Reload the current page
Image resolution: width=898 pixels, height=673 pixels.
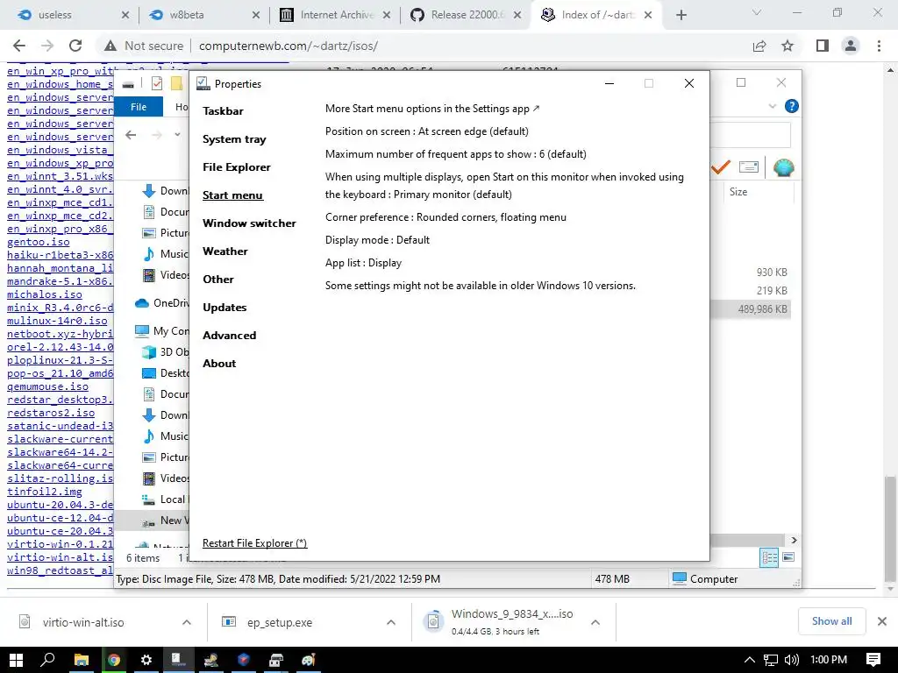click(75, 46)
